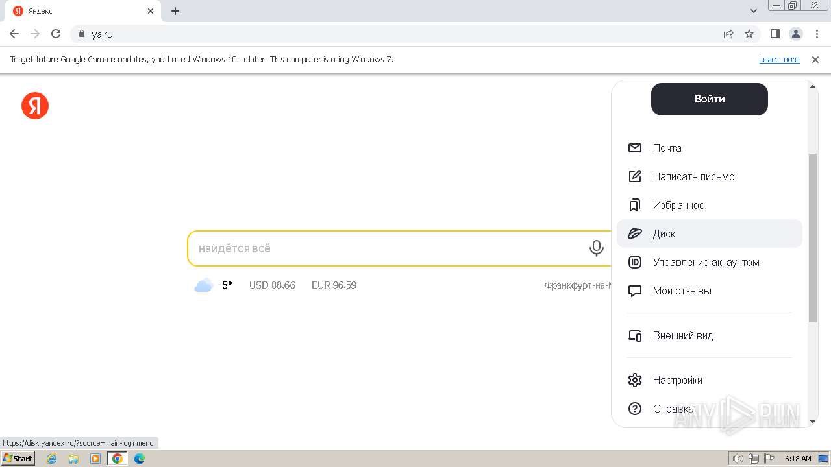Image resolution: width=831 pixels, height=467 pixels.
Task: Click the Диск saucer icon
Action: click(x=635, y=233)
